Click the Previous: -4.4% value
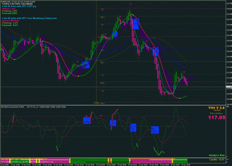Screen dimensions: 232x166 click(10, 23)
